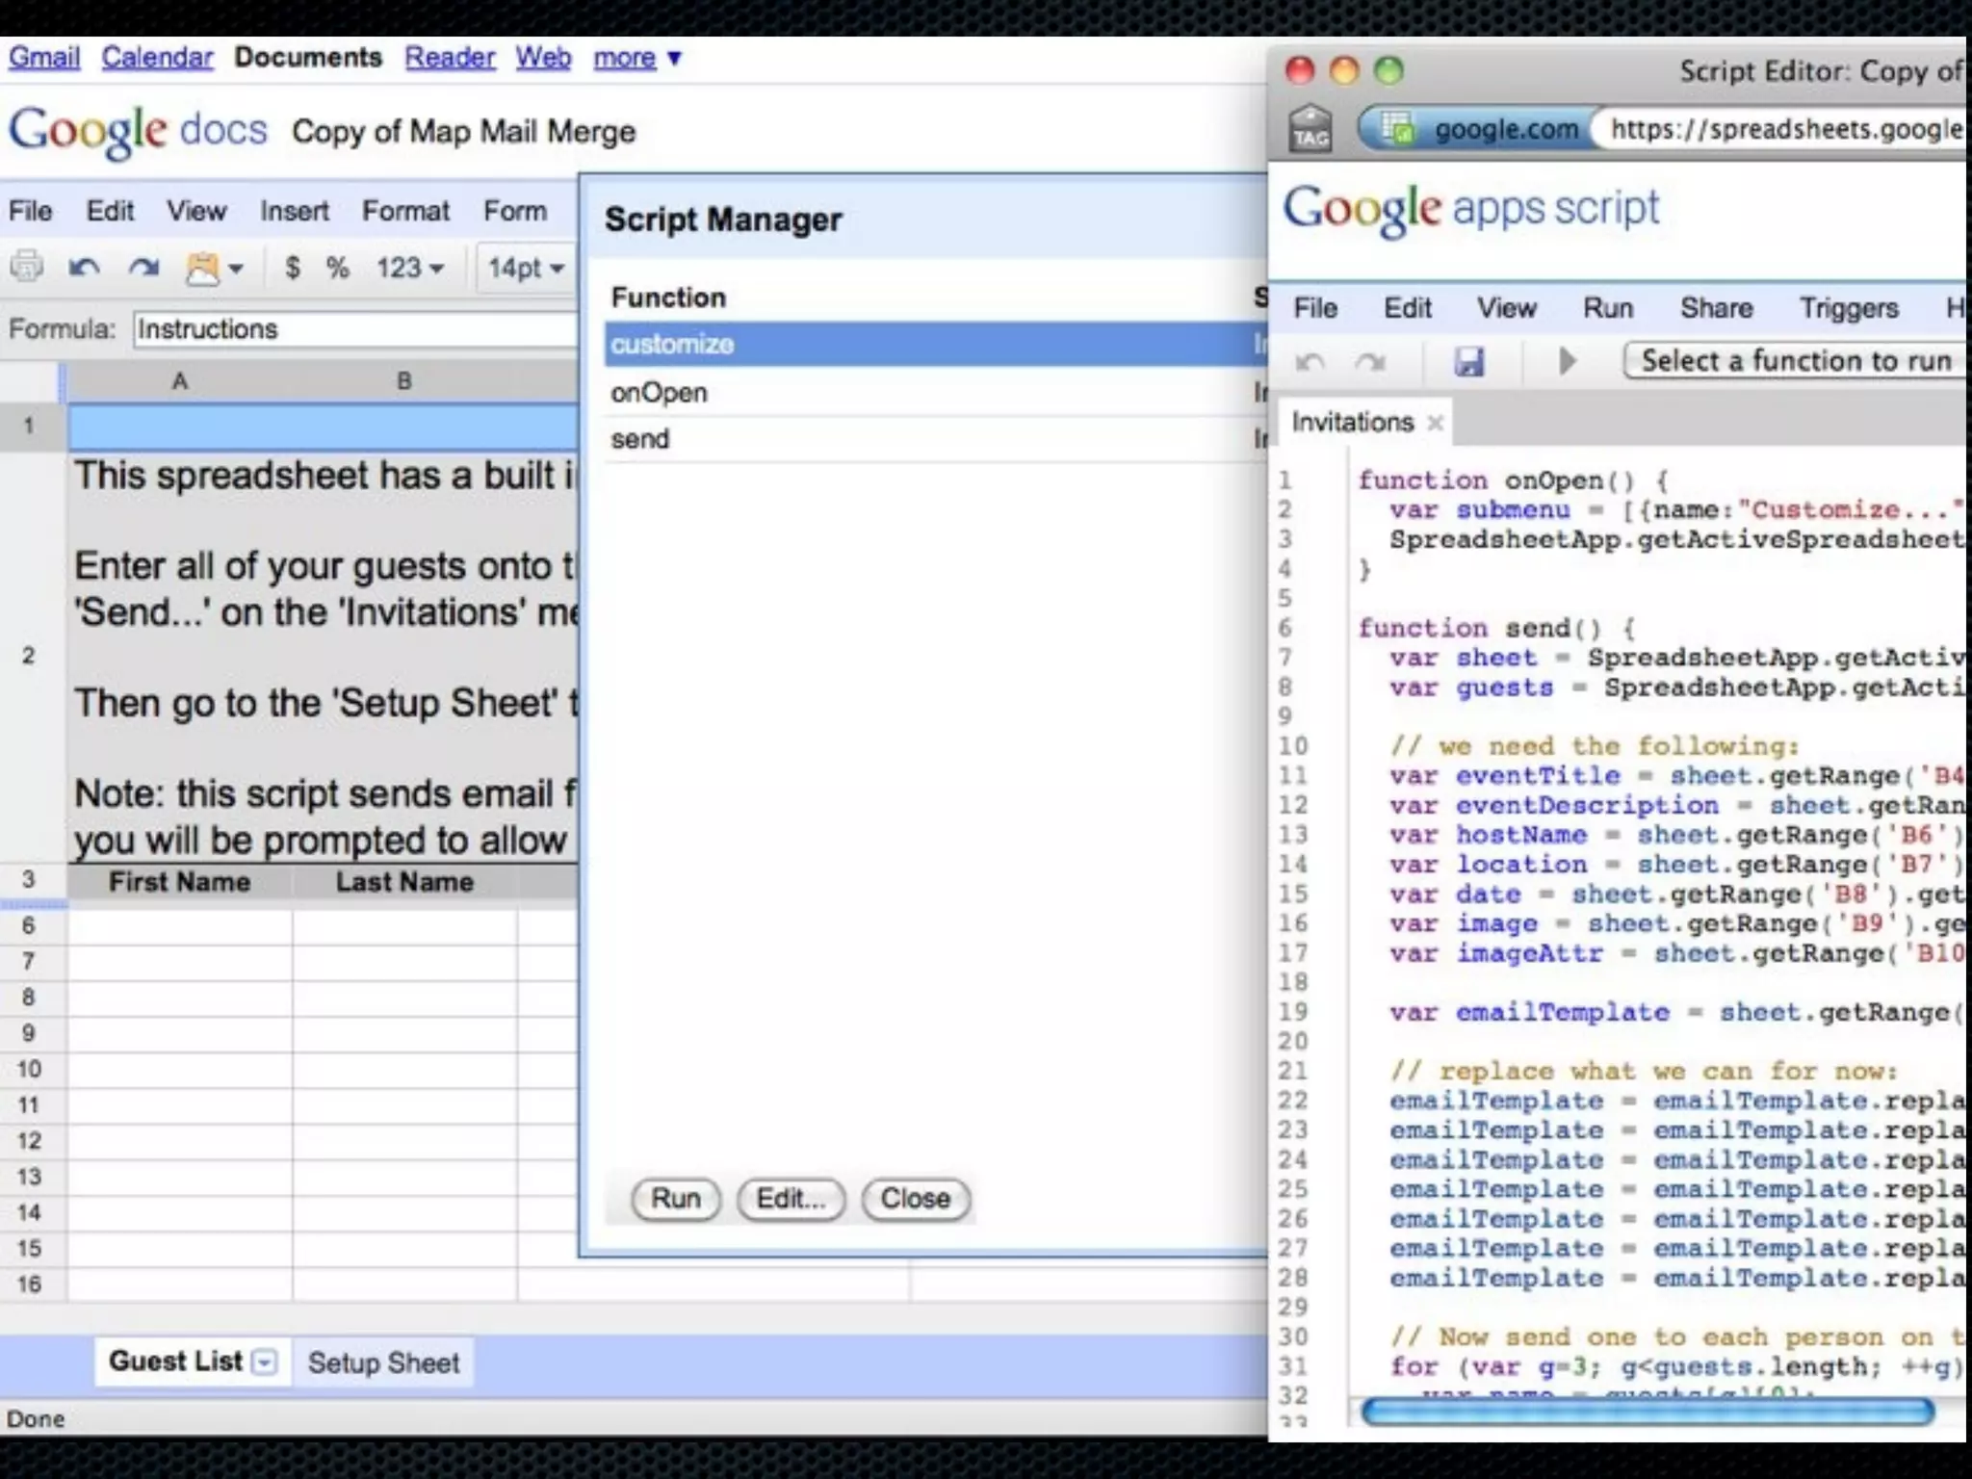Open the Triggers menu in script editor
1972x1479 pixels.
pyautogui.click(x=1849, y=308)
